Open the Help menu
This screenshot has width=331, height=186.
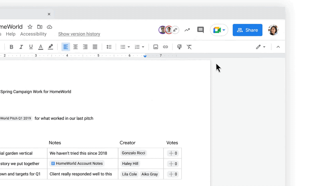11,34
